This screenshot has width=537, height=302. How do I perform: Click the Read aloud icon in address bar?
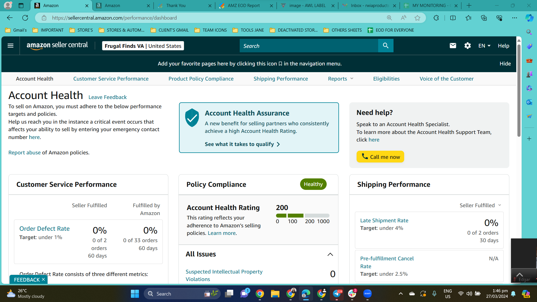point(403,18)
